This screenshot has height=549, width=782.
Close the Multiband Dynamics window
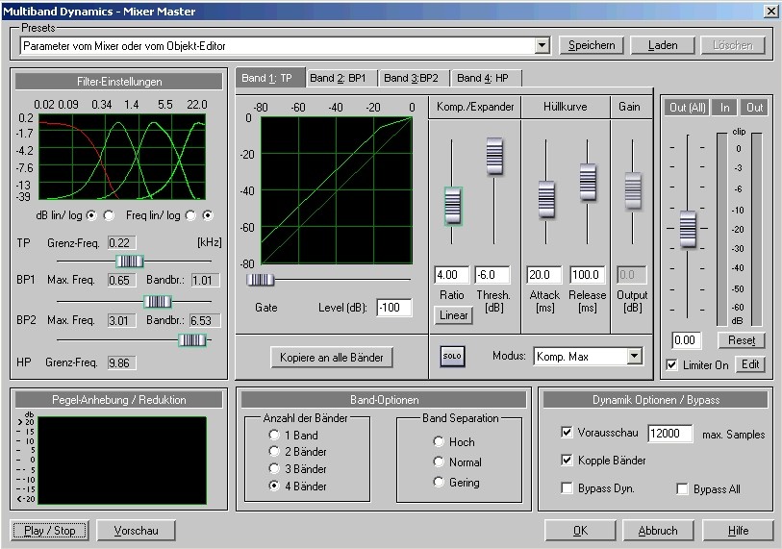click(x=771, y=11)
